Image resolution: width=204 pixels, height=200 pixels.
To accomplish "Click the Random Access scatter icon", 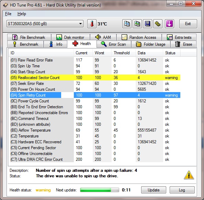I will tap(124, 37).
